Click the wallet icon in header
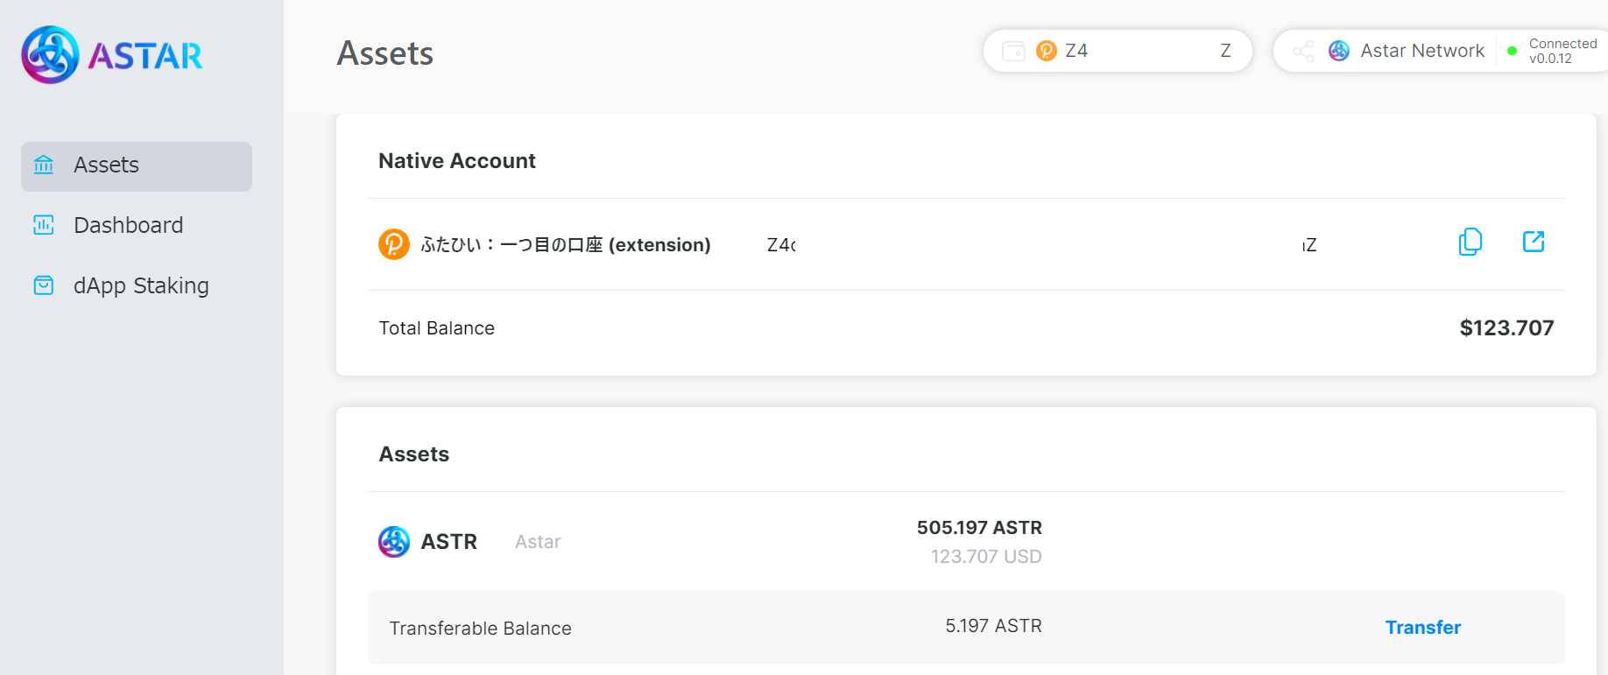Screen dimensions: 1608x675 (1013, 51)
